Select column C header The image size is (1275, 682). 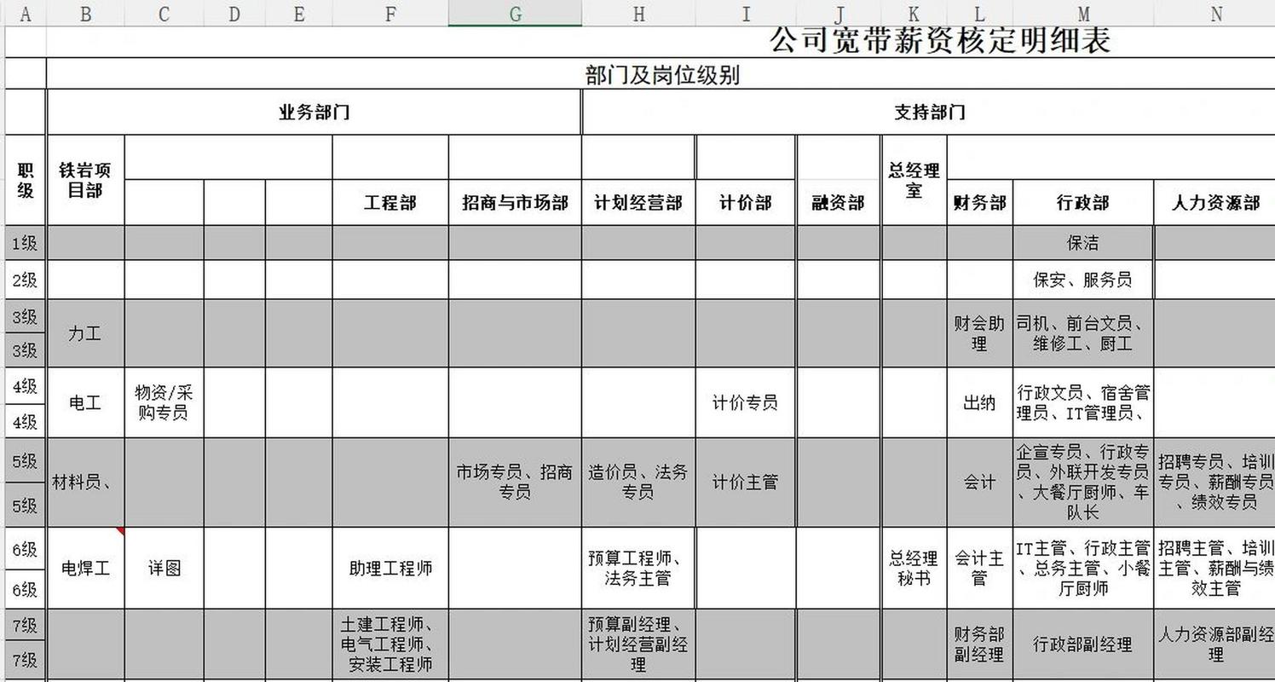click(164, 14)
